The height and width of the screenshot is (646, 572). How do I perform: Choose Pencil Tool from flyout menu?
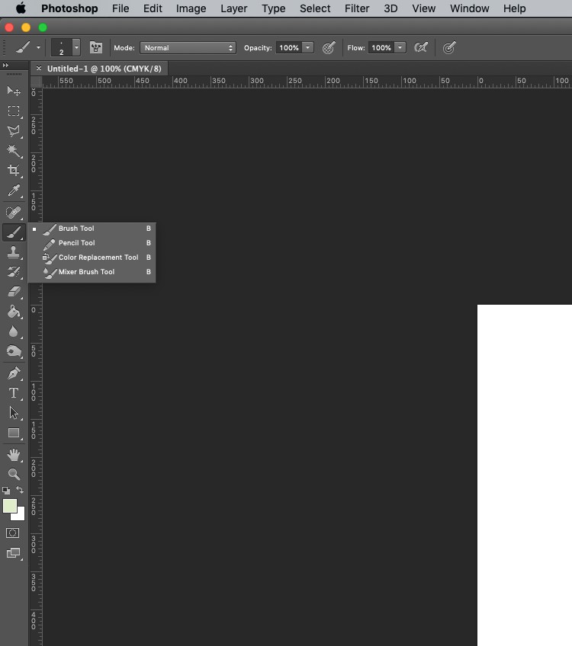click(x=92, y=243)
